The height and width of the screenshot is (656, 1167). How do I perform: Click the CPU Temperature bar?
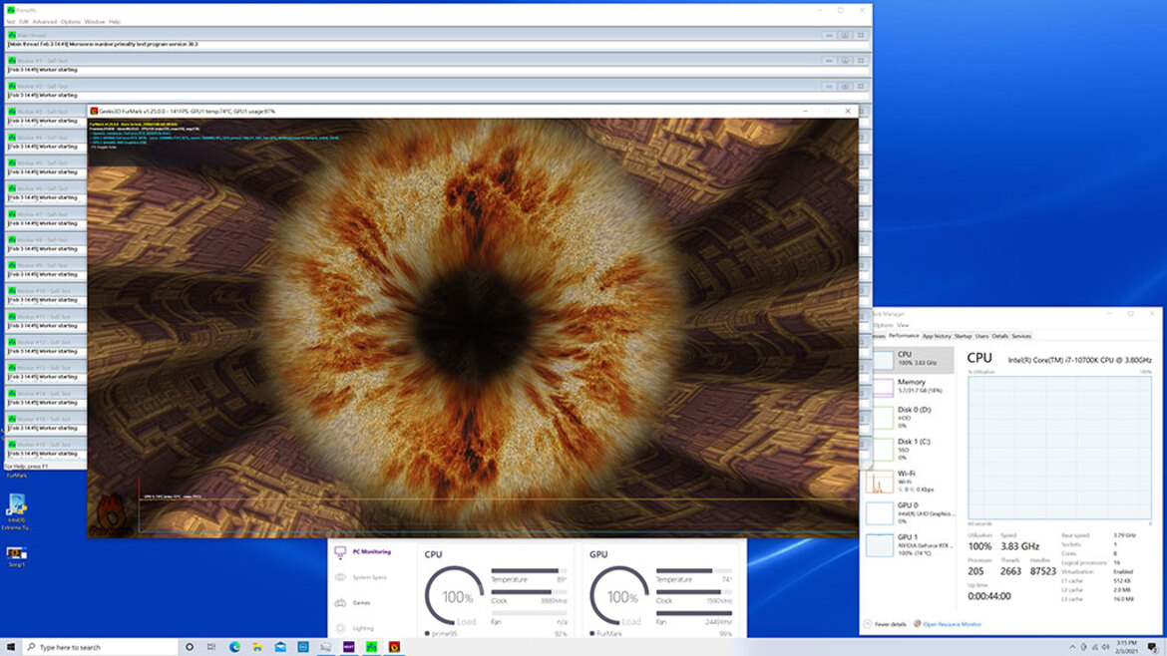point(529,571)
